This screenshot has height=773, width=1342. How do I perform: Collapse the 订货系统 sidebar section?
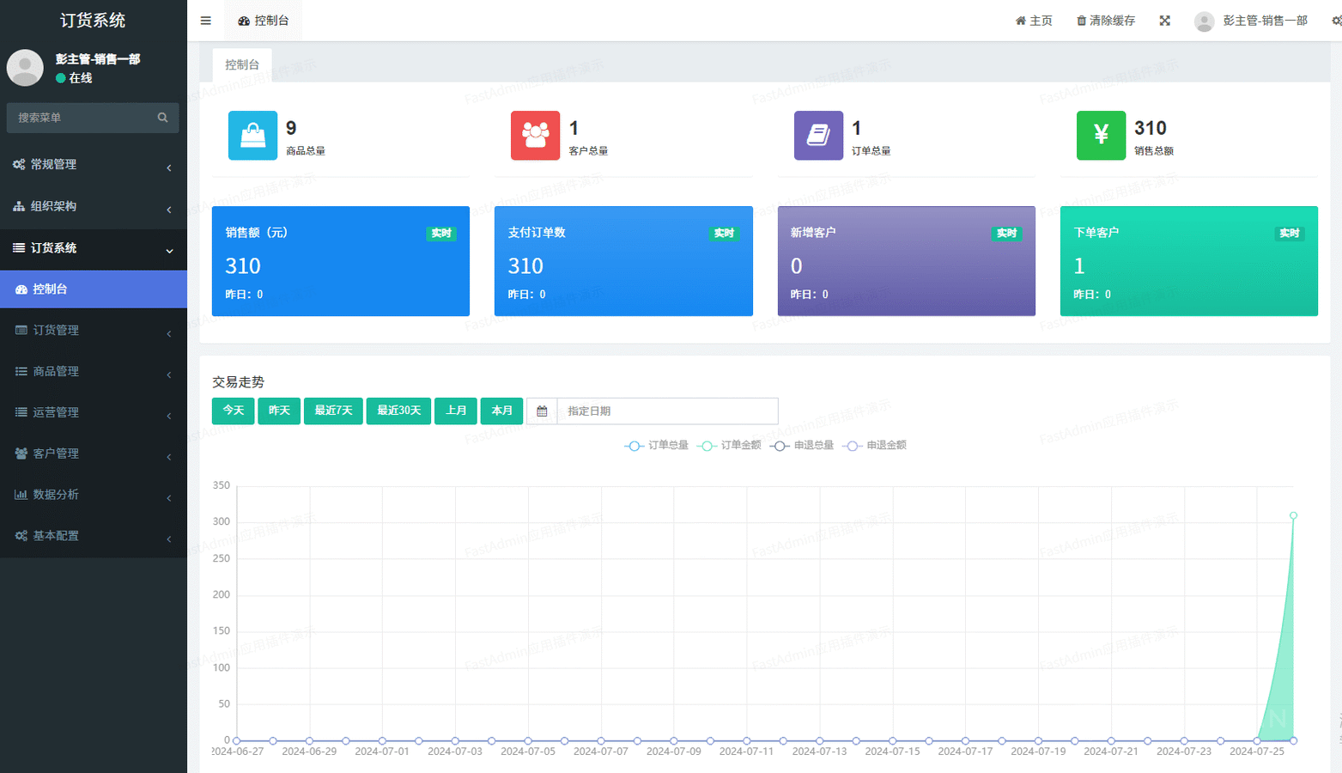coord(93,248)
